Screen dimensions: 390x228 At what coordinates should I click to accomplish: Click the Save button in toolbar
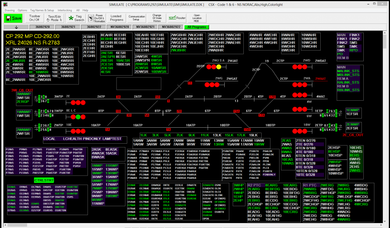pos(13,18)
